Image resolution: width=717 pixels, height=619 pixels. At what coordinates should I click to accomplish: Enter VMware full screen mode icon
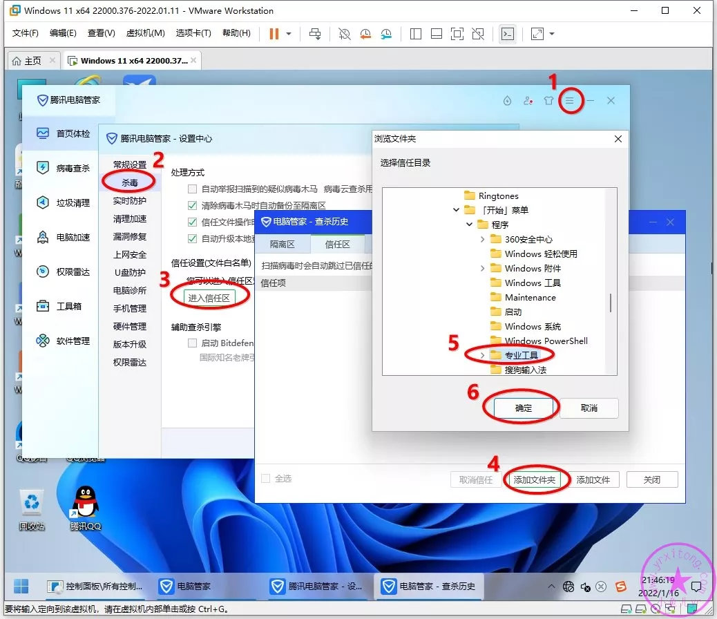457,34
